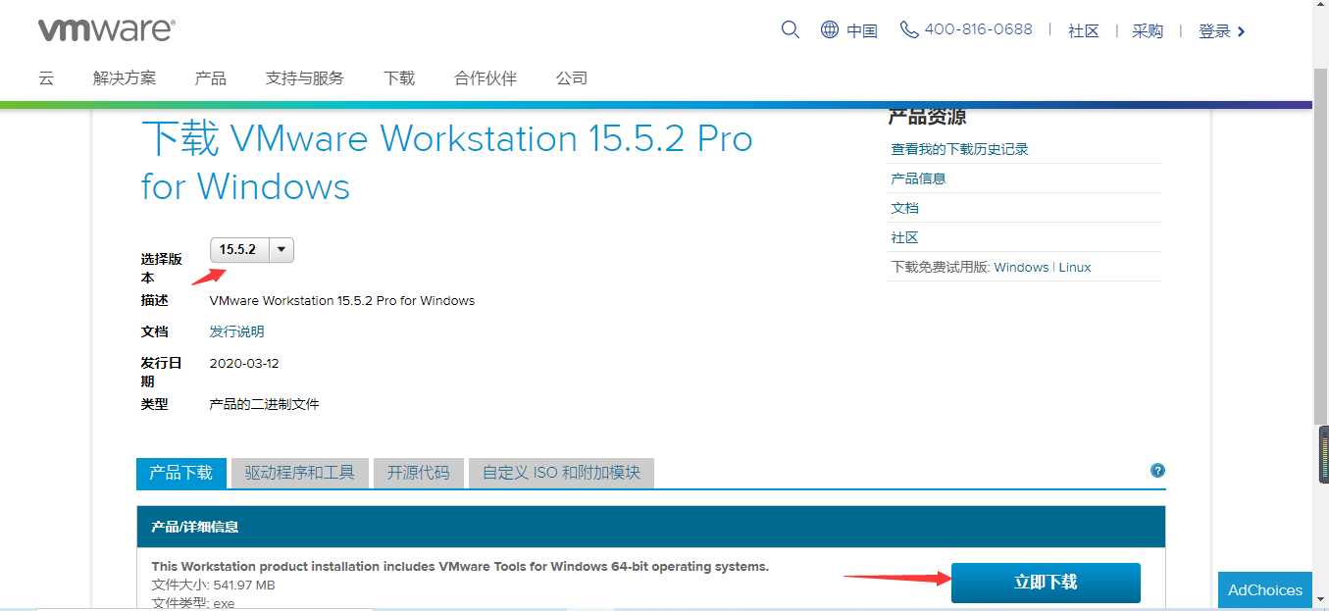1329x611 pixels.
Task: Open the 合作伙伴 menu
Action: click(x=486, y=78)
